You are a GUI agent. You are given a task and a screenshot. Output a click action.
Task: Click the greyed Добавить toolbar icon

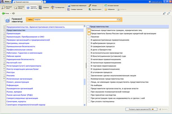pyautogui.click(x=122, y=9)
